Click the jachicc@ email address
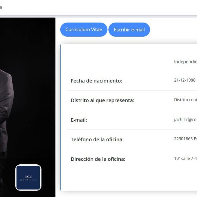 click(185, 120)
